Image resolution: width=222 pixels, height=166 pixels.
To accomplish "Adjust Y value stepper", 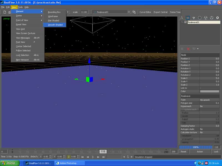I will tap(64, 157).
